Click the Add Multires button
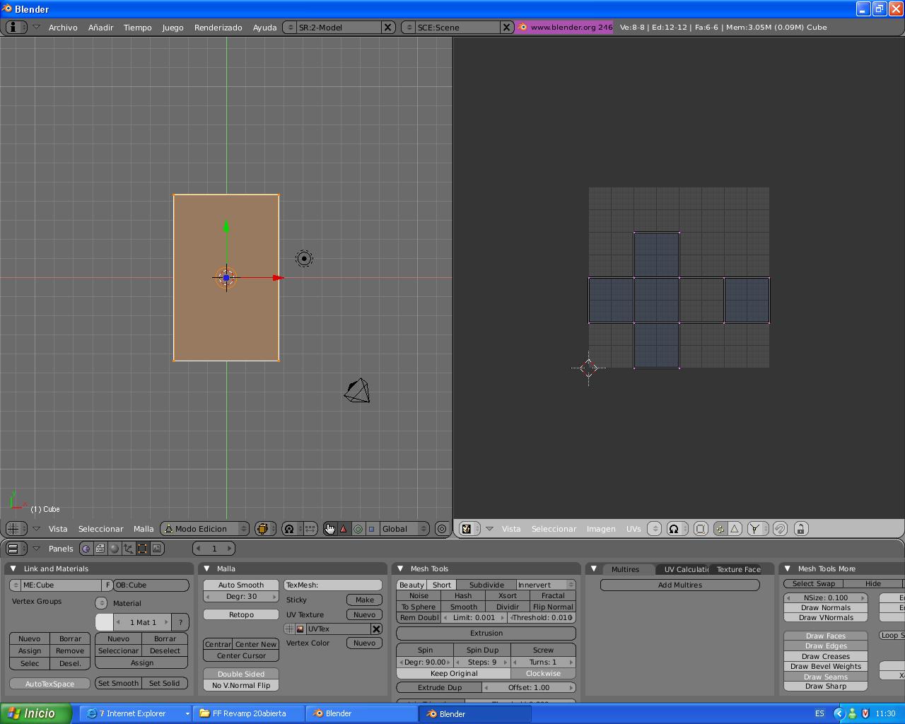Viewport: 905px width, 724px height. click(679, 585)
